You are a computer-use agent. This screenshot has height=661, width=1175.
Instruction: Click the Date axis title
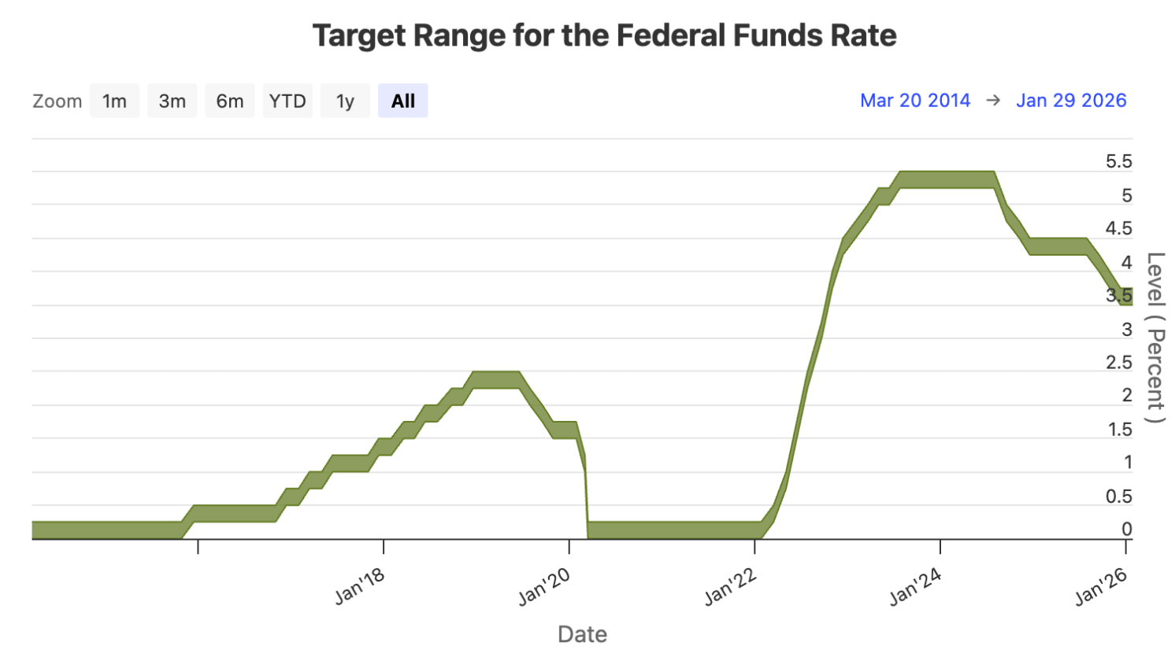[x=583, y=633]
